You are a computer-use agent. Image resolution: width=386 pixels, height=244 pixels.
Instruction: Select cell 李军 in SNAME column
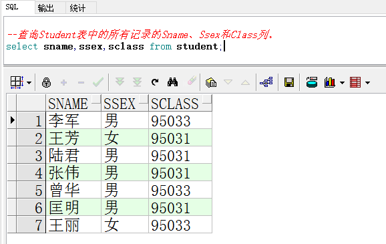pyautogui.click(x=73, y=121)
